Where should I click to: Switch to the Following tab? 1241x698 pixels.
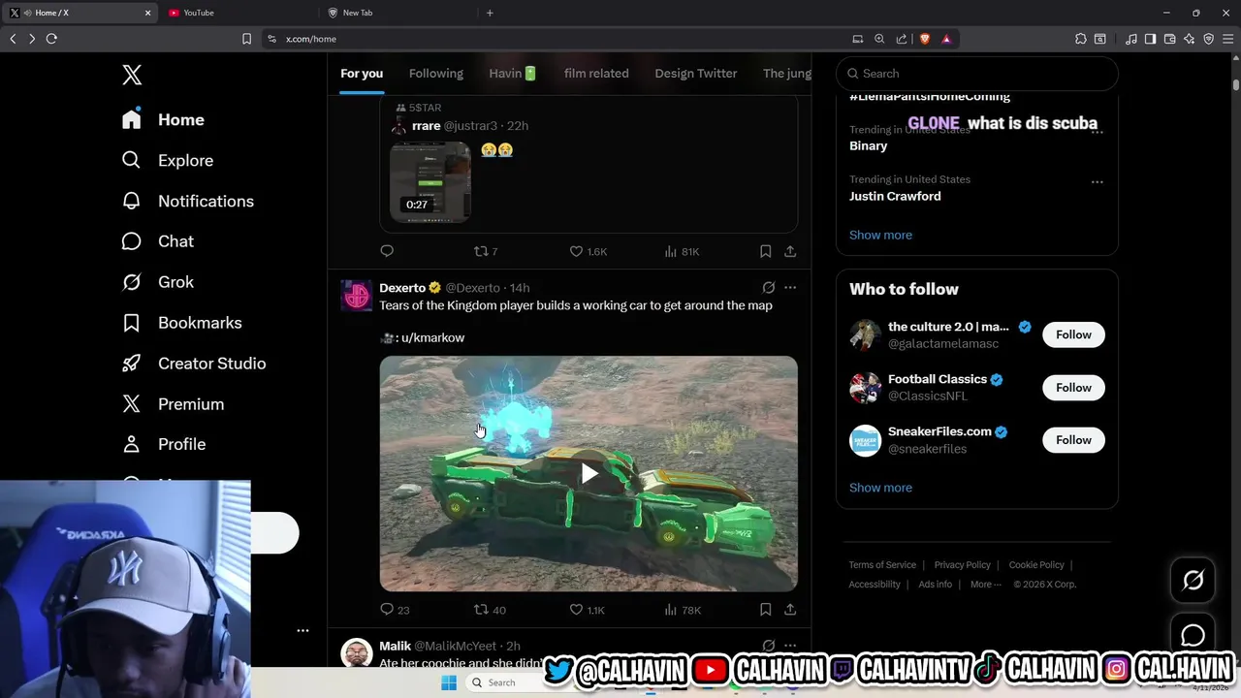(x=436, y=74)
